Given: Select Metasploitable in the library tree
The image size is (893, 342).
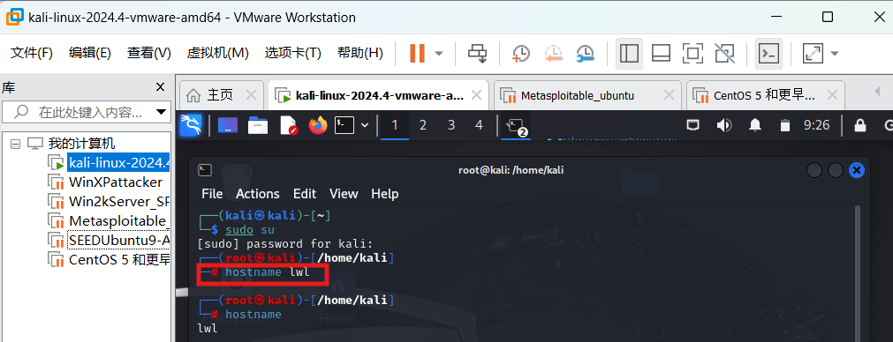Looking at the screenshot, I should (x=119, y=221).
